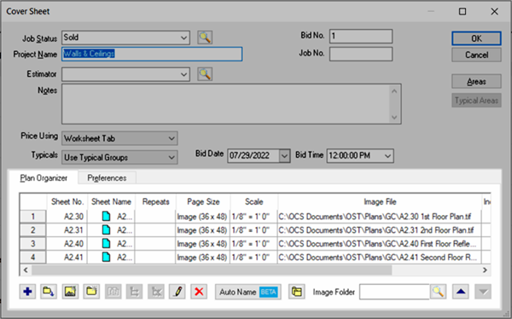Click the Notes scrollbar down arrow
Viewport: 512px width, 319px height.
(x=394, y=117)
